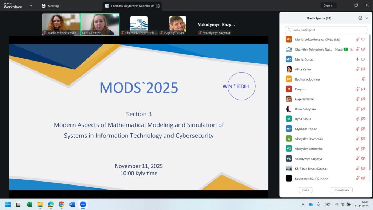
Task: Click the cloud recording icon beside Host
Action: pos(352,49)
